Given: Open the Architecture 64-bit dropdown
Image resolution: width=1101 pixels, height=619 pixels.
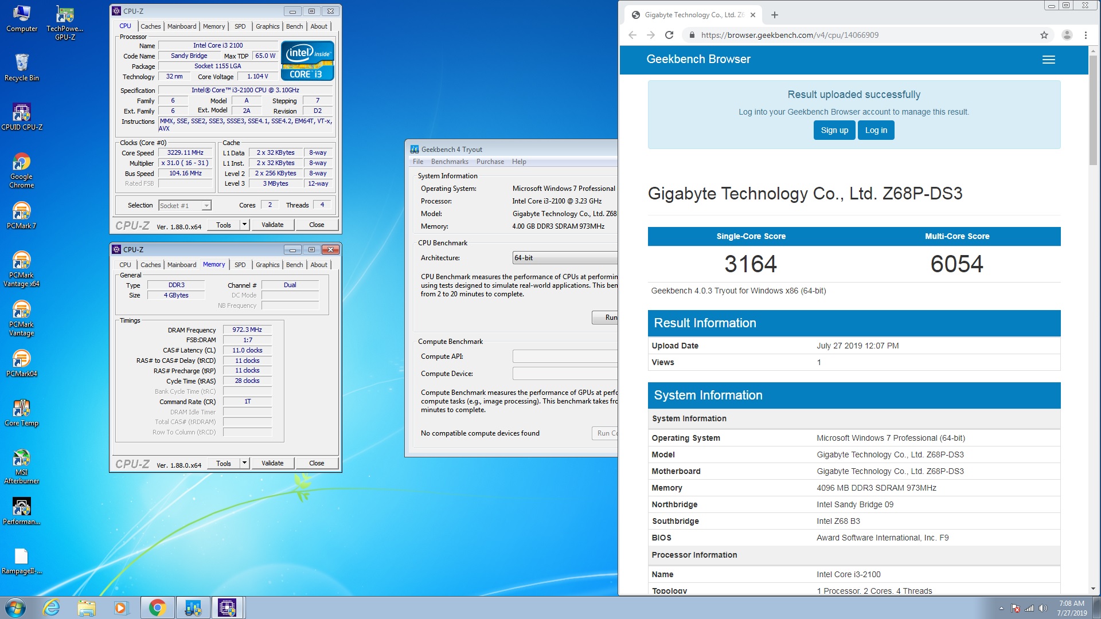Looking at the screenshot, I should pos(565,258).
